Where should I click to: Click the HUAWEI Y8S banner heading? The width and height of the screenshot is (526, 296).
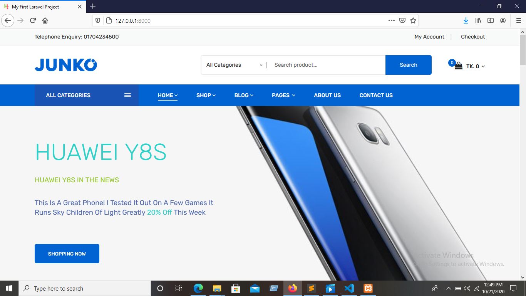point(101,152)
